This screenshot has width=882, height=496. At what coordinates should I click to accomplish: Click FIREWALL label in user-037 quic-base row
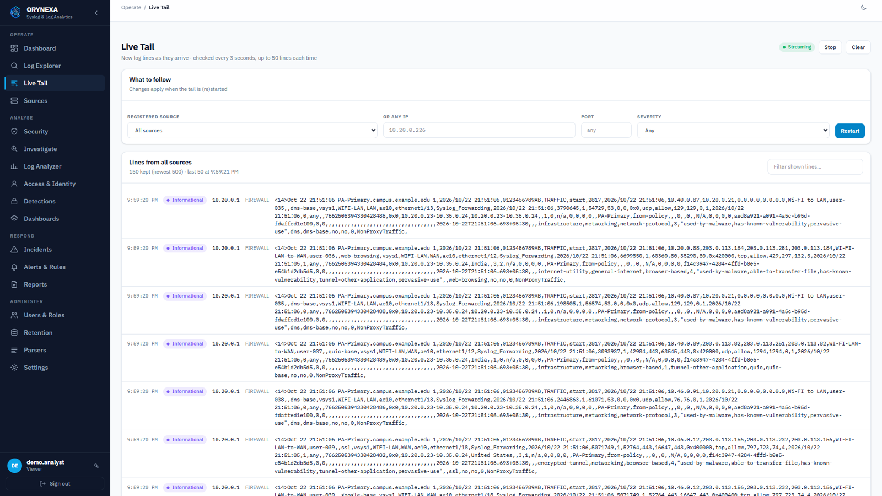(x=257, y=344)
